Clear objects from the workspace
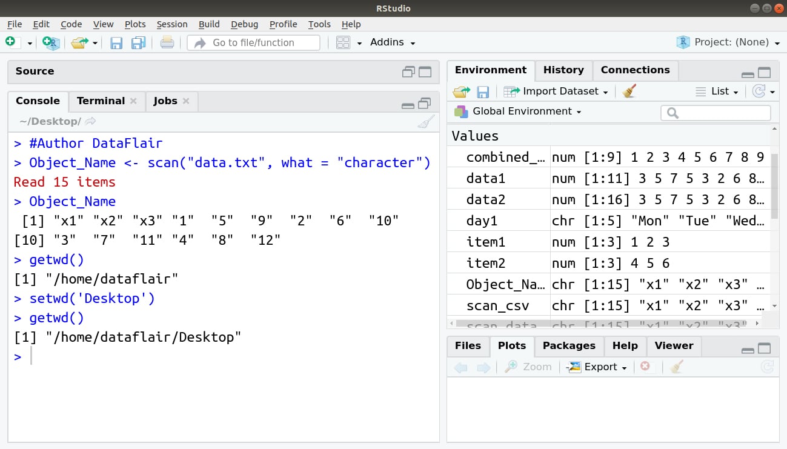Image resolution: width=787 pixels, height=449 pixels. 628,91
